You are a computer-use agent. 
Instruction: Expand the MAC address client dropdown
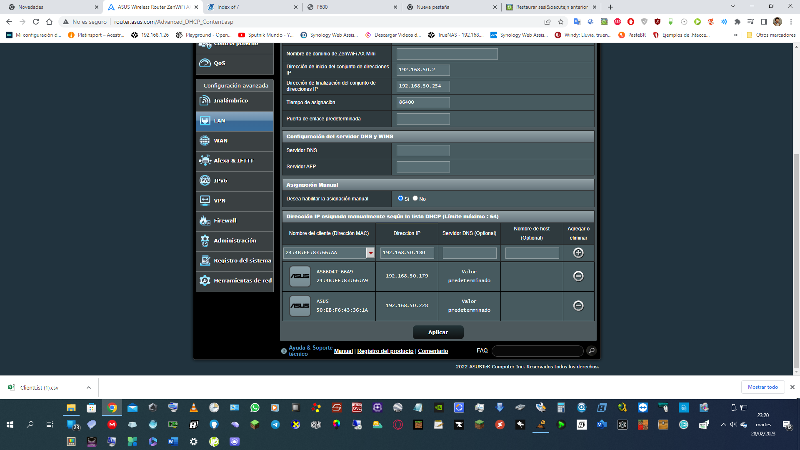[370, 253]
